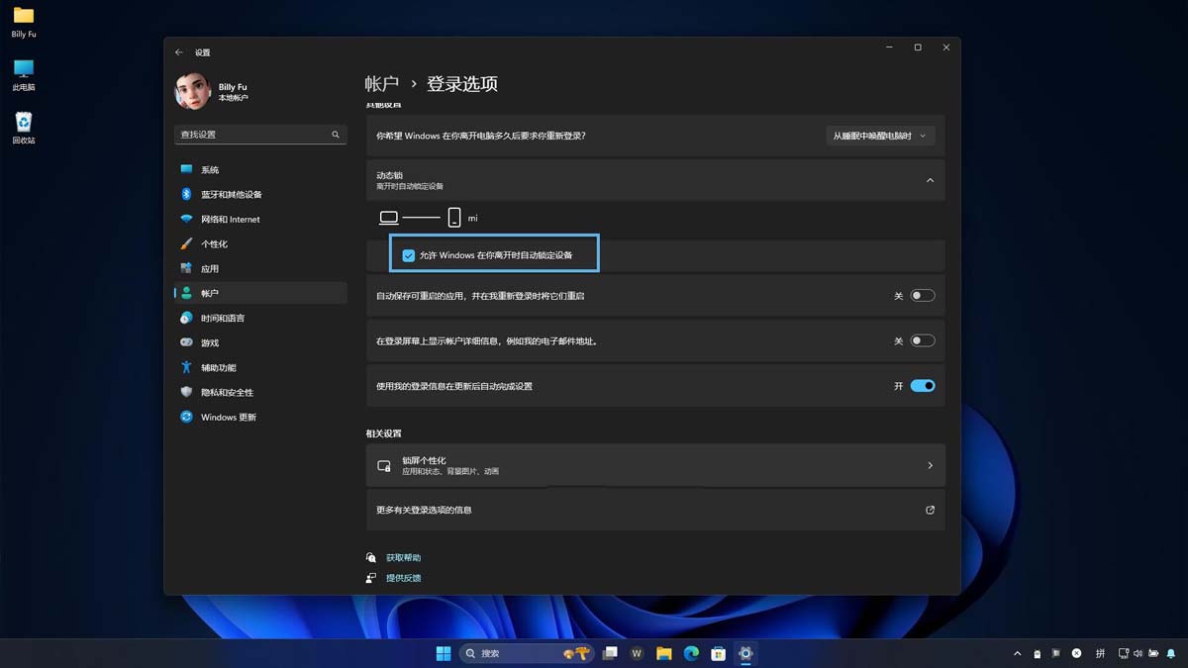The width and height of the screenshot is (1188, 668).
Task: Click the 获取帮助 link
Action: [402, 557]
